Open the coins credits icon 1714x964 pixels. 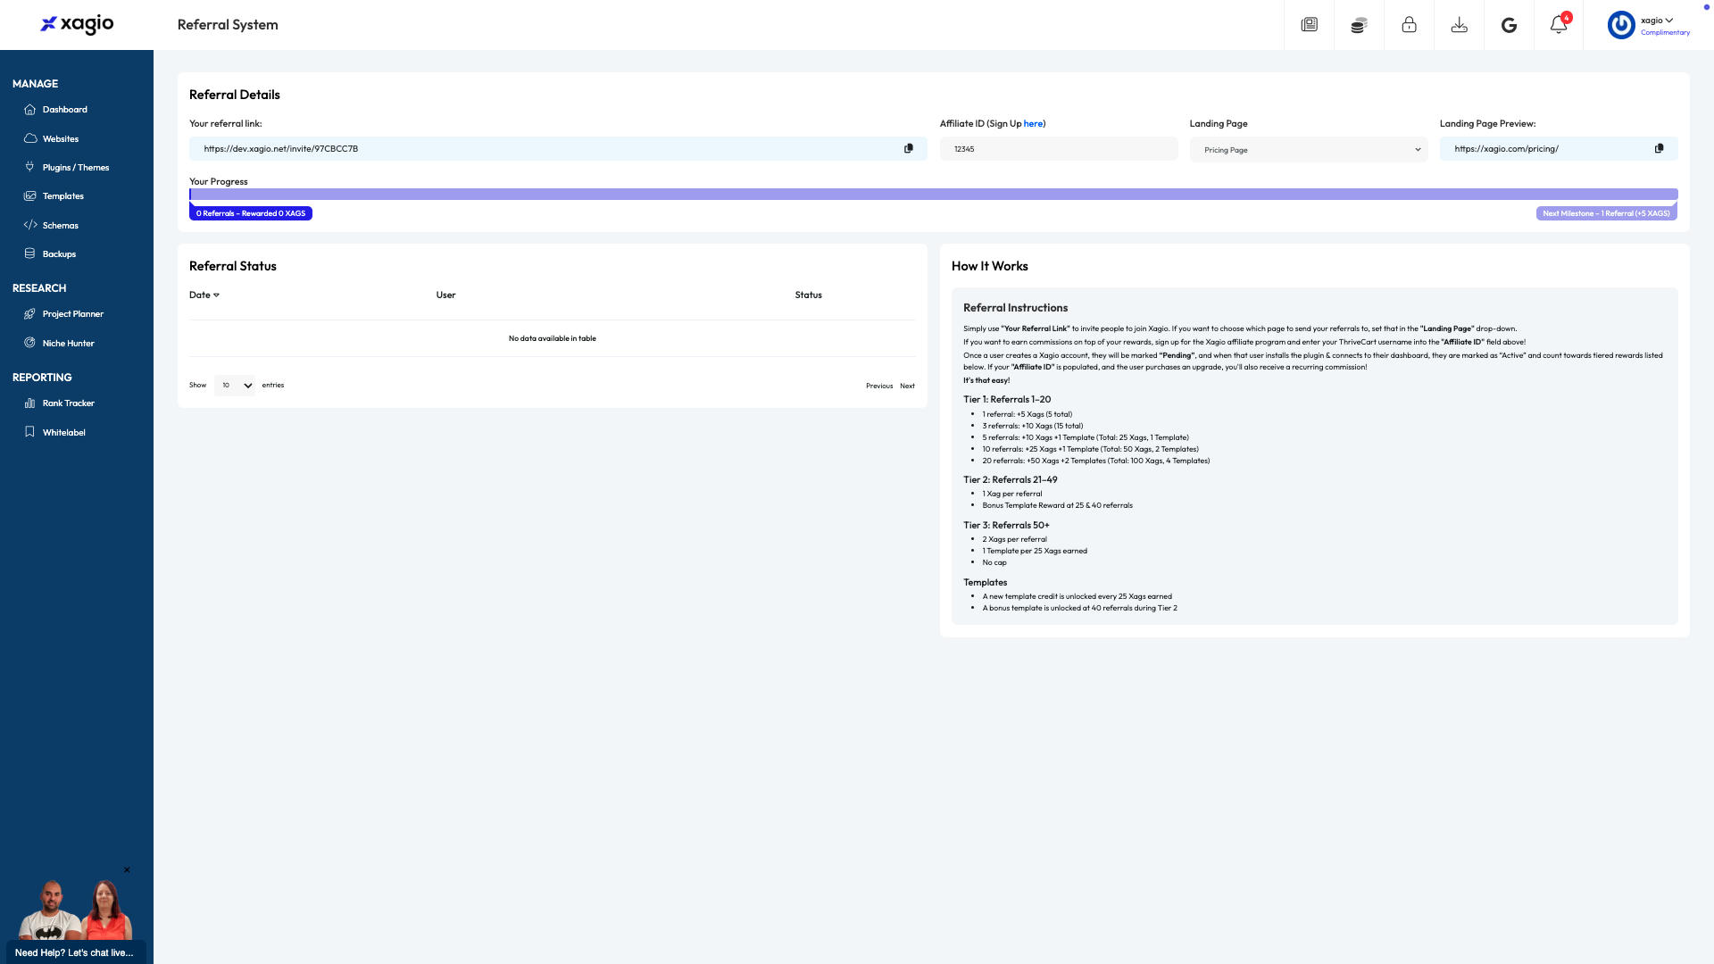(x=1359, y=25)
